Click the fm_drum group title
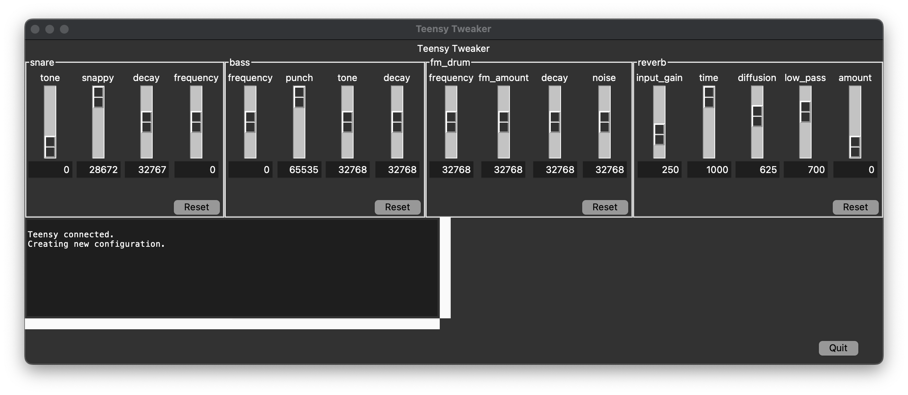Image resolution: width=908 pixels, height=395 pixels. [450, 62]
